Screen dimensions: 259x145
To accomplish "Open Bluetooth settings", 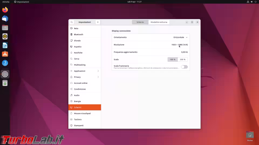I will click(x=85, y=35).
